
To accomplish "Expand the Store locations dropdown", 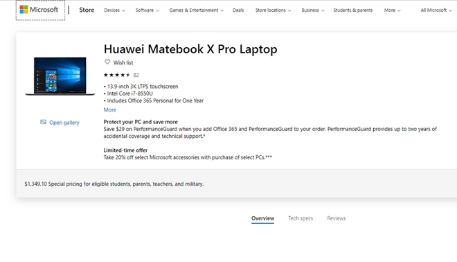I will click(273, 10).
